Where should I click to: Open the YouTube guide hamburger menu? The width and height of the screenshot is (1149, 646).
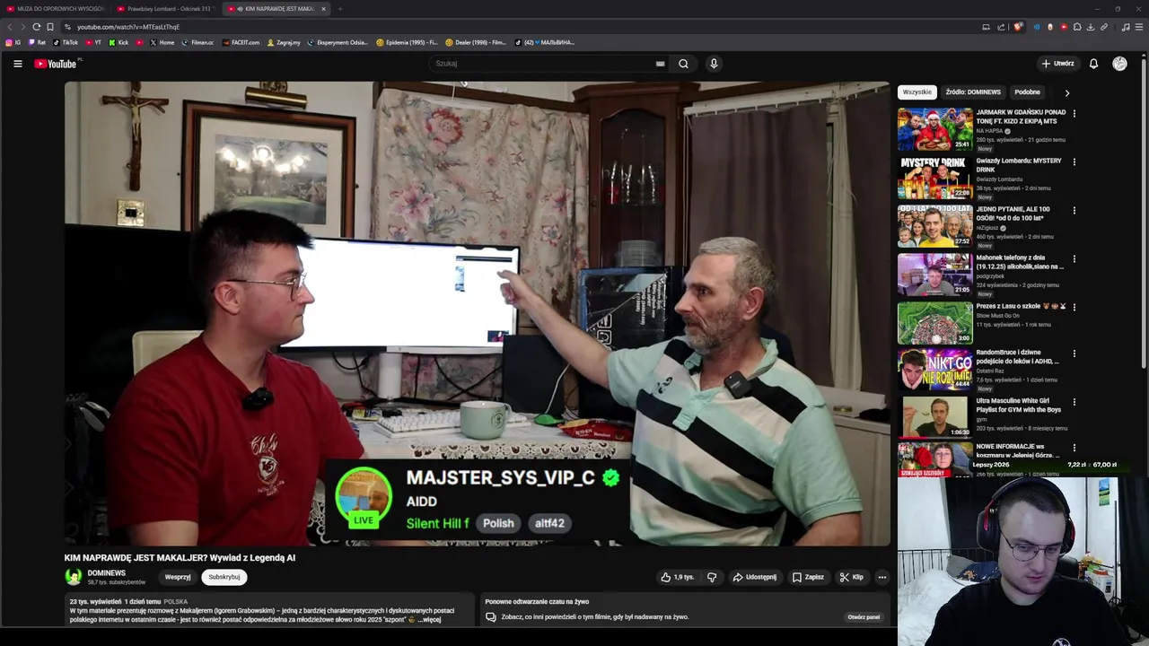coord(17,64)
